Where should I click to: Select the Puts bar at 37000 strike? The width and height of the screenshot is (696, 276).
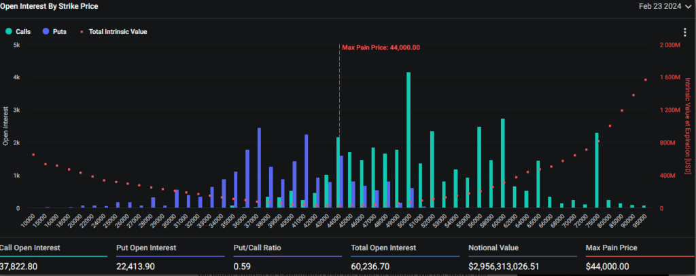click(x=259, y=168)
